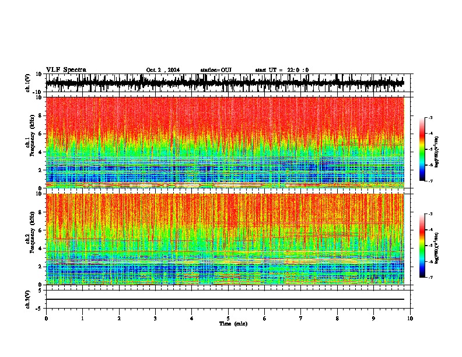Click the ch.1 colorbar "-3" scale value

tap(430, 117)
